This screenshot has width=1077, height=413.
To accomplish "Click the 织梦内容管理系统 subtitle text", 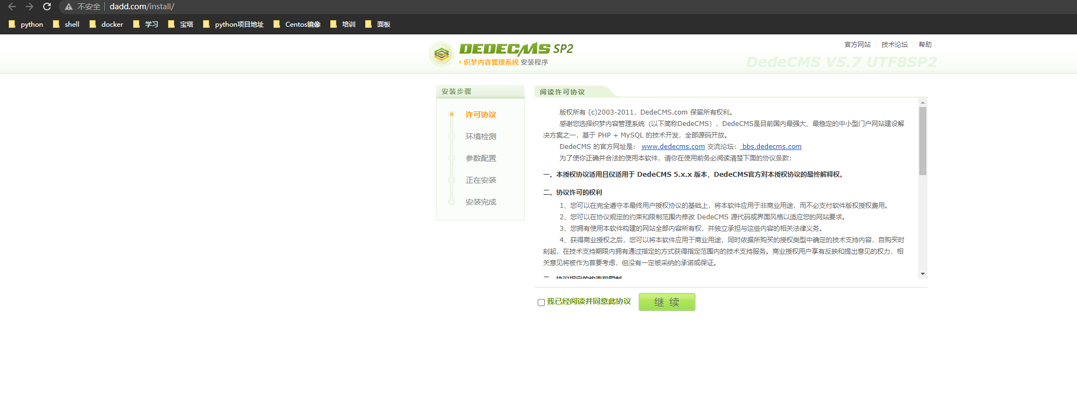I will 491,62.
